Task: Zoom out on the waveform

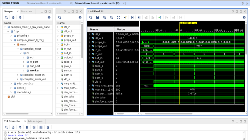Action: [111, 17]
